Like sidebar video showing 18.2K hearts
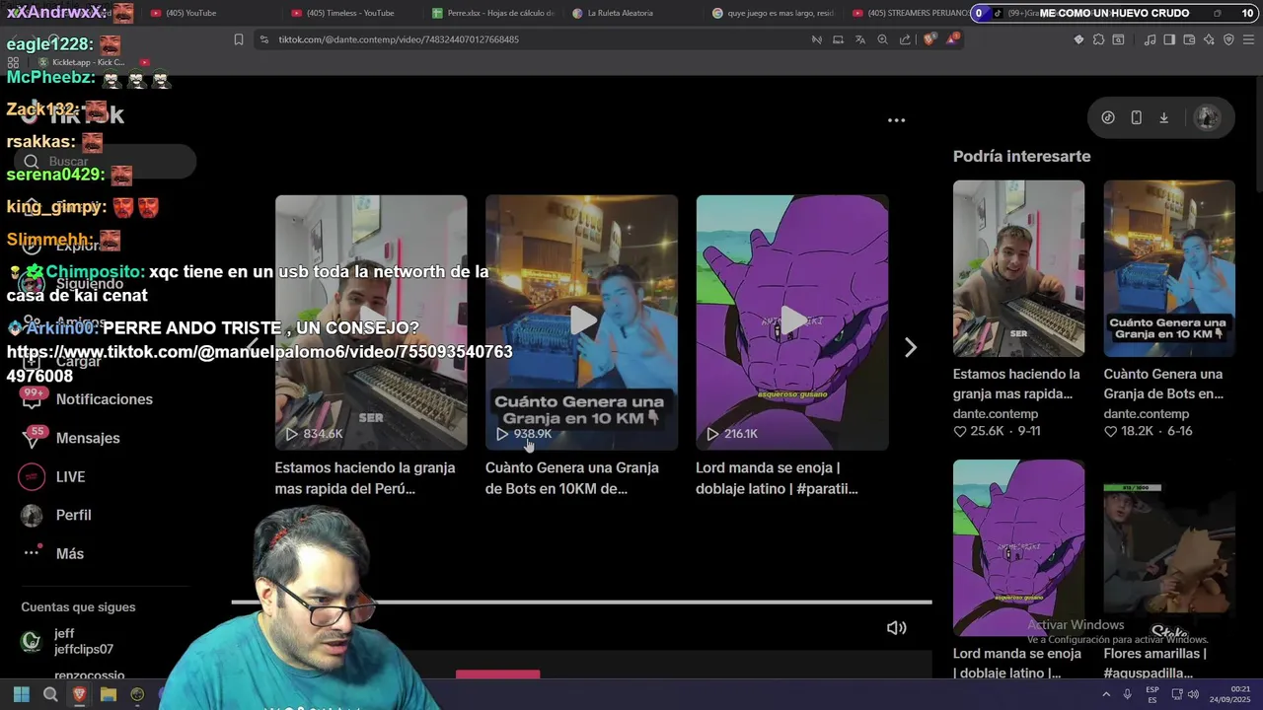The height and width of the screenshot is (710, 1263). click(1110, 431)
